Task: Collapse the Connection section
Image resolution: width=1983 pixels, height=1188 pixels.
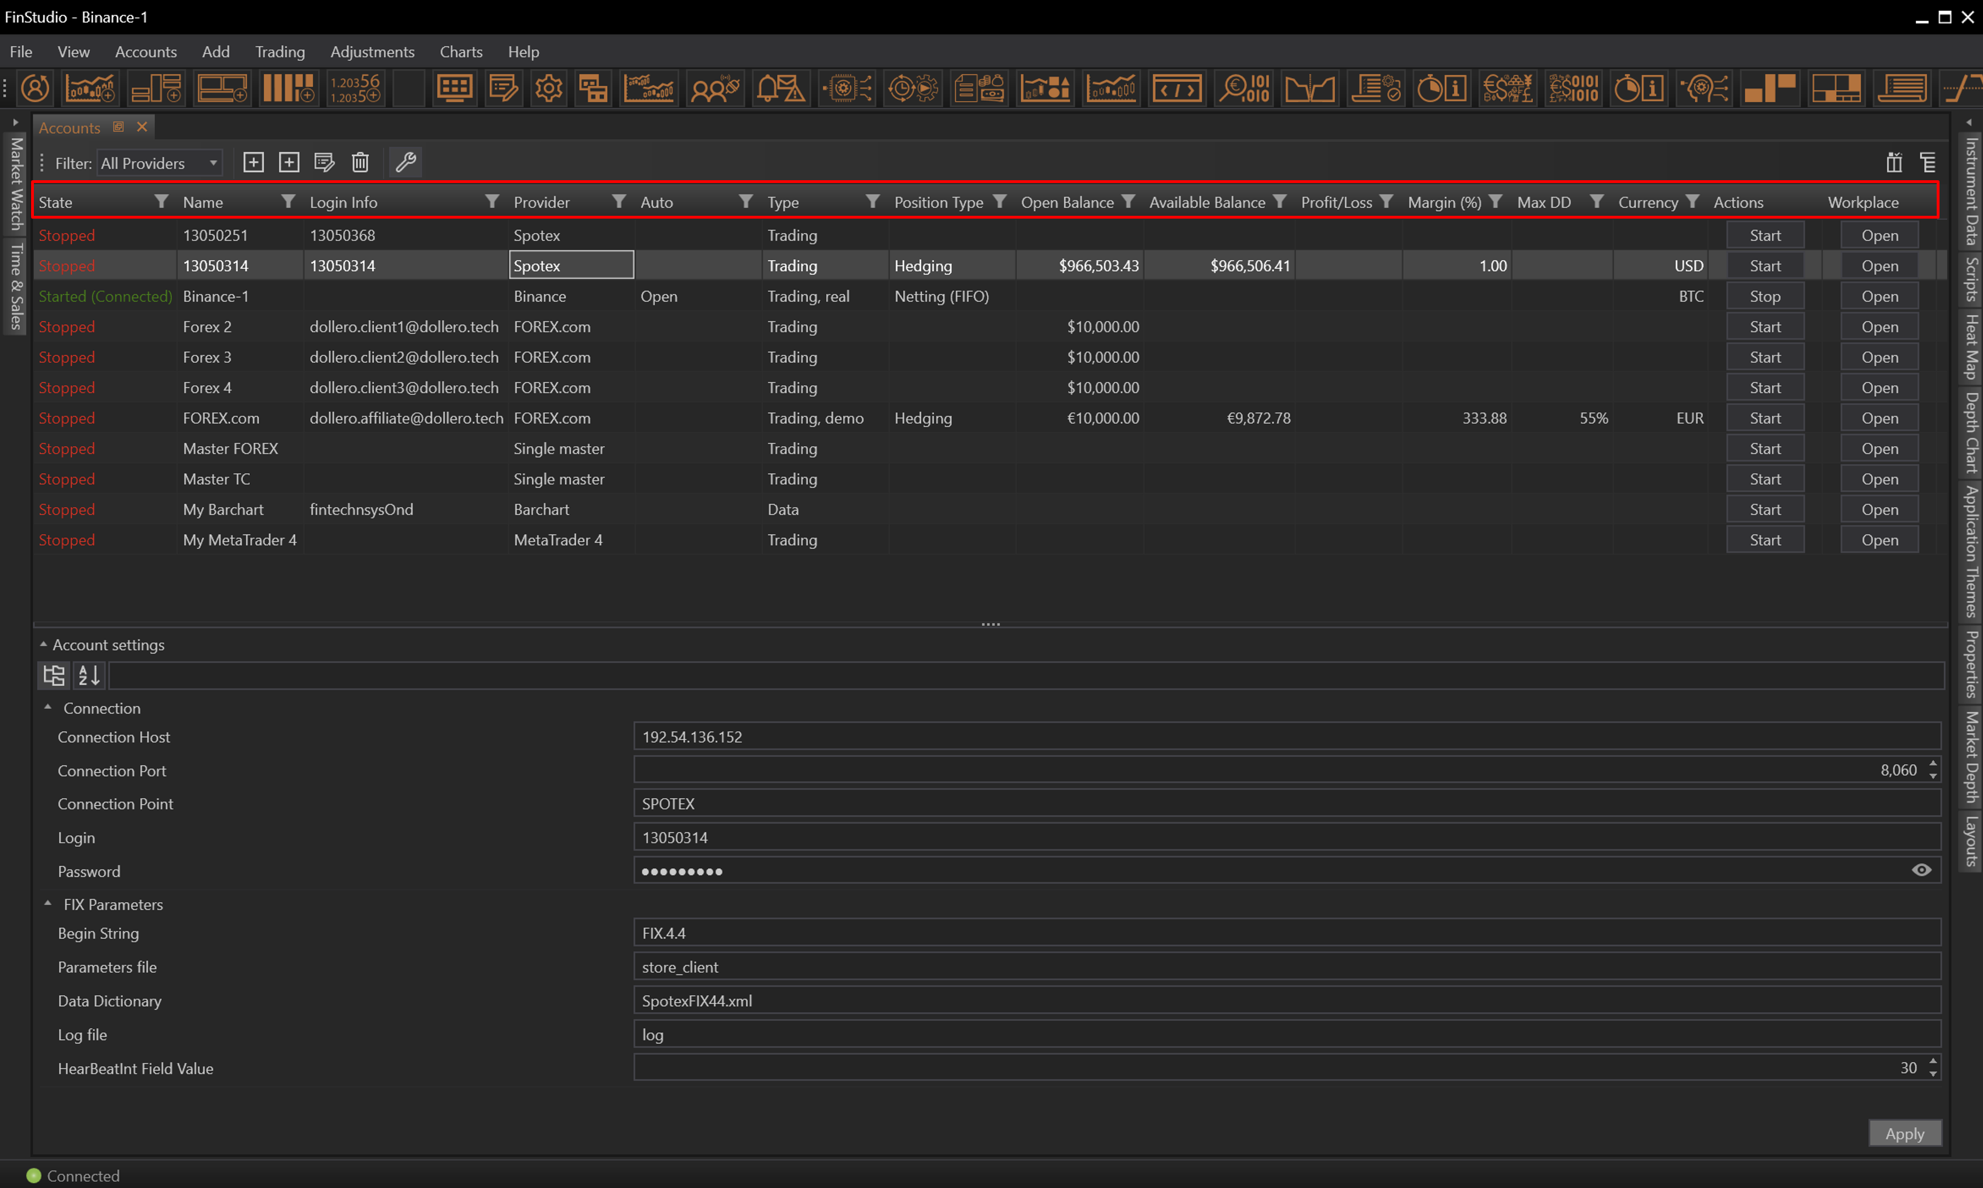Action: click(48, 708)
